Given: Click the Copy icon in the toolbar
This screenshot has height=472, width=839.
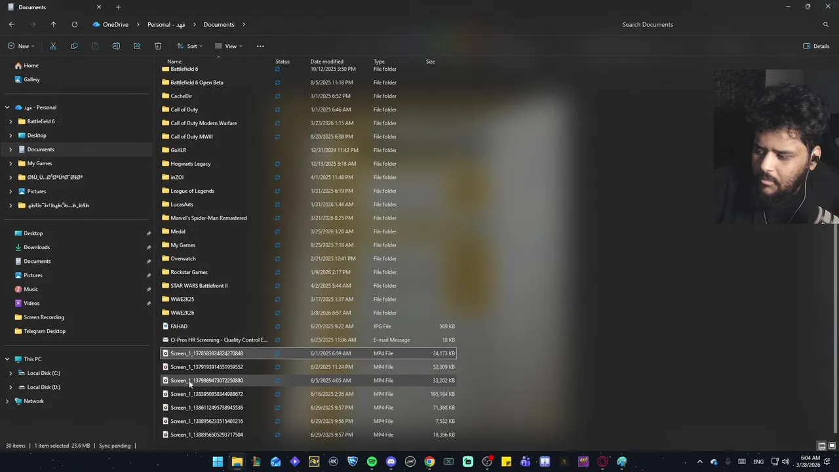Looking at the screenshot, I should [74, 46].
